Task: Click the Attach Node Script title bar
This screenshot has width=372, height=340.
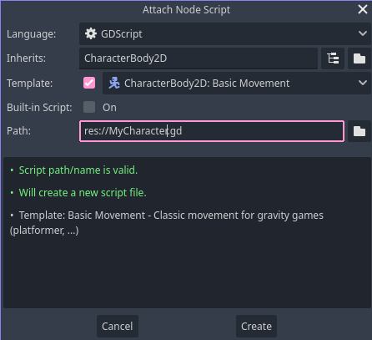Action: pos(186,10)
